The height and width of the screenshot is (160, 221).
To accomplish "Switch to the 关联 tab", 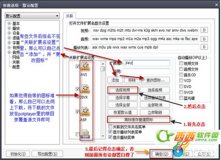I will coord(70,16).
